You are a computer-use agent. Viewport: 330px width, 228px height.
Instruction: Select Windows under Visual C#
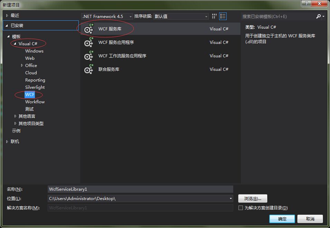click(34, 51)
